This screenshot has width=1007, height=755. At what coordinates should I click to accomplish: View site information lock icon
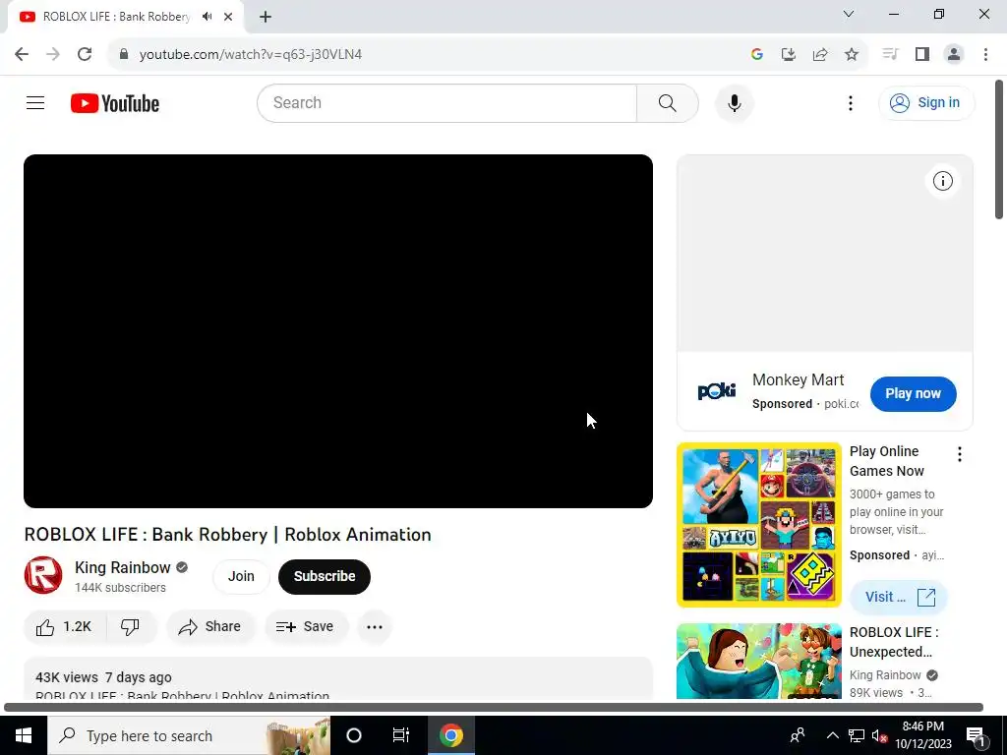[124, 55]
